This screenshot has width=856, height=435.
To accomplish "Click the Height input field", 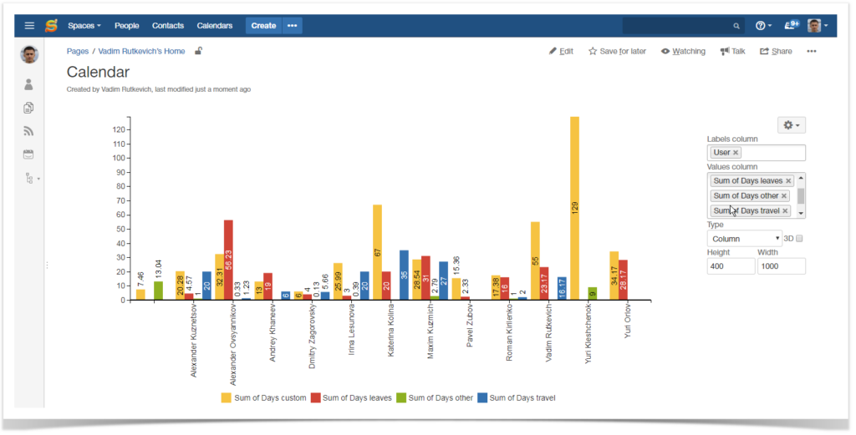I will click(731, 266).
